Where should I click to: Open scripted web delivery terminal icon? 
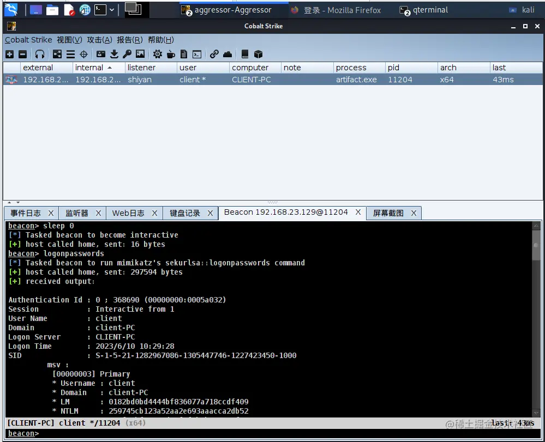pos(197,54)
